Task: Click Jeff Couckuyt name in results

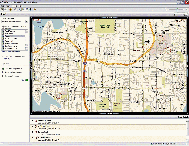Action: 44,126
